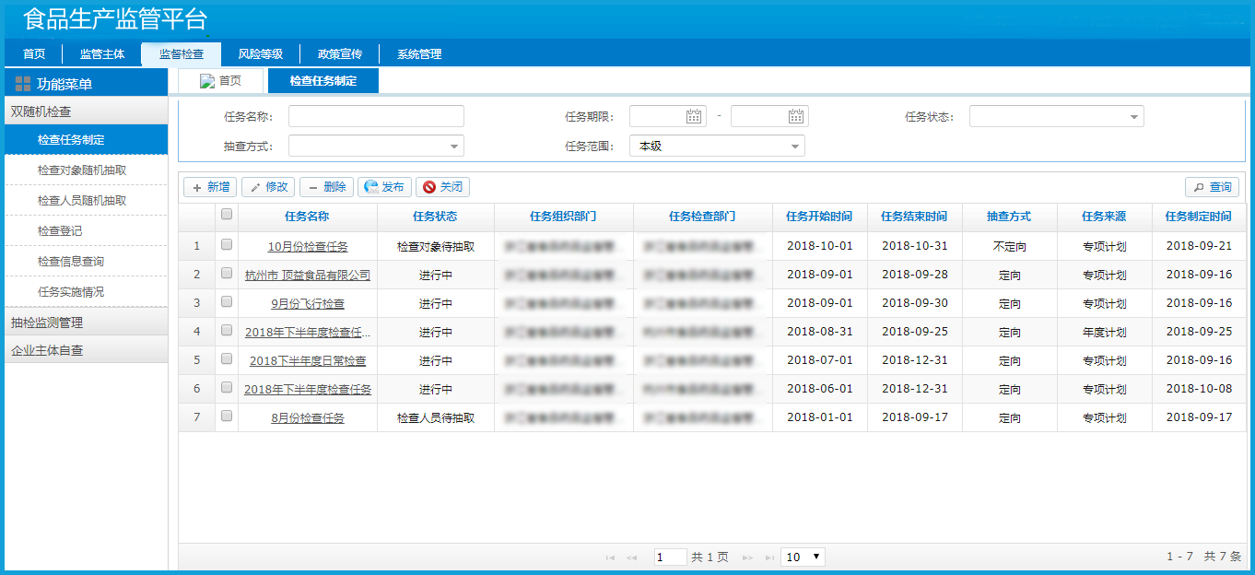Click the 修改 (edit) pencil button
Viewport: 1255px width, 575px height.
(x=267, y=187)
